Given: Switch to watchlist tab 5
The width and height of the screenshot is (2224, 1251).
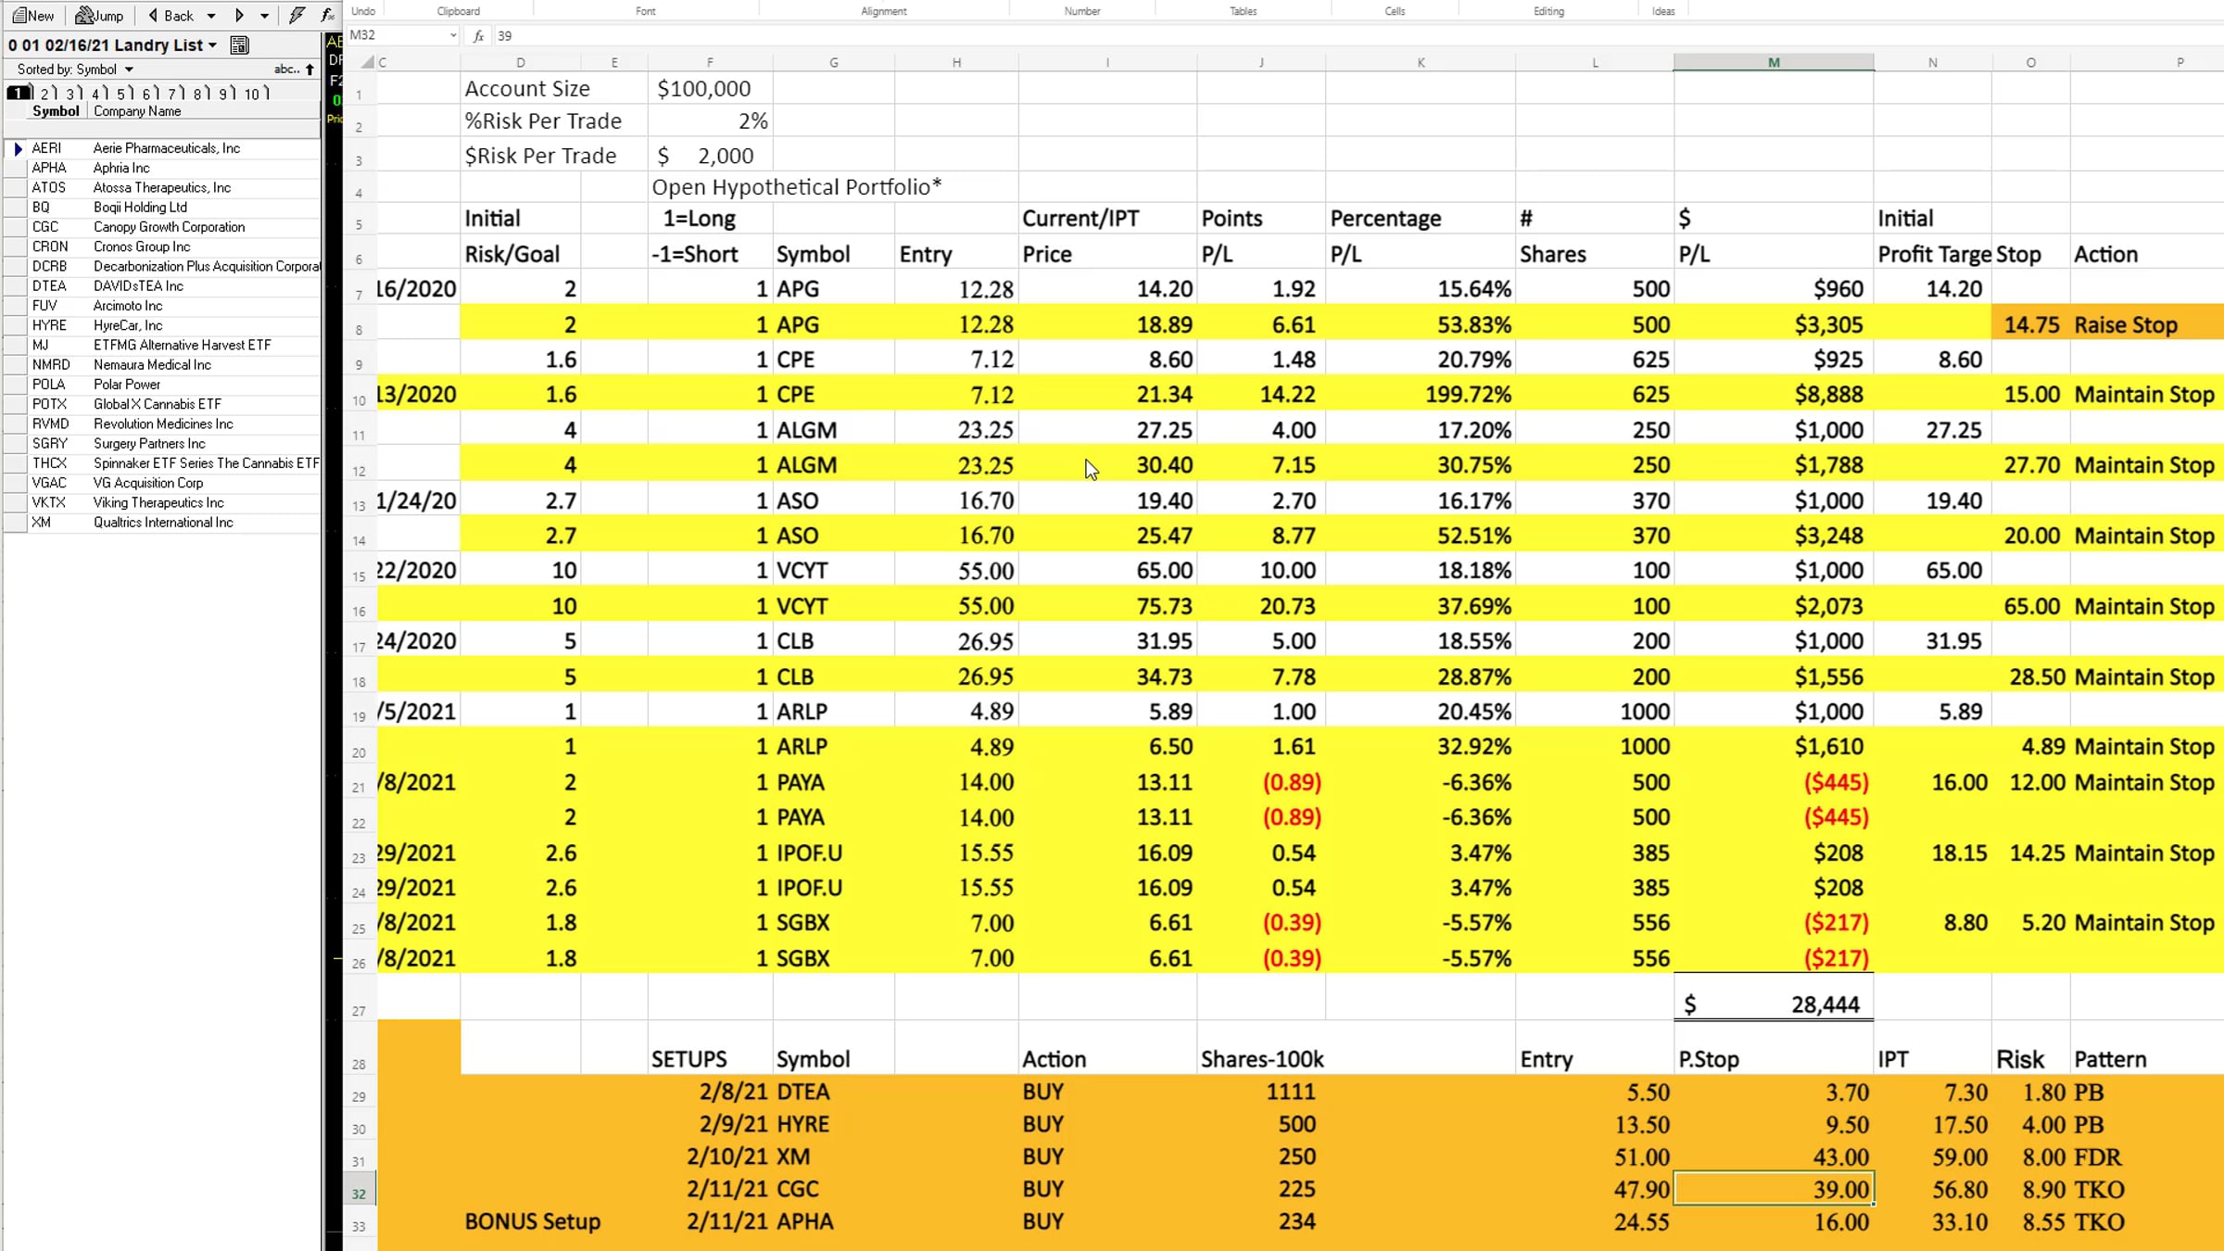Looking at the screenshot, I should [x=121, y=93].
